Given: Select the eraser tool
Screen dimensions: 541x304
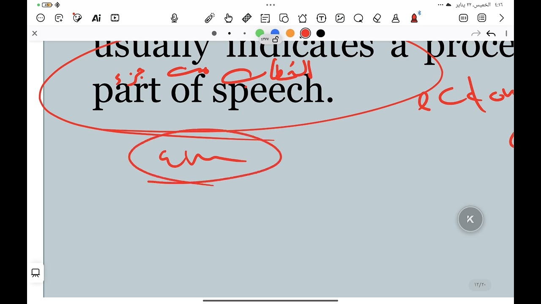Looking at the screenshot, I should pyautogui.click(x=377, y=18).
